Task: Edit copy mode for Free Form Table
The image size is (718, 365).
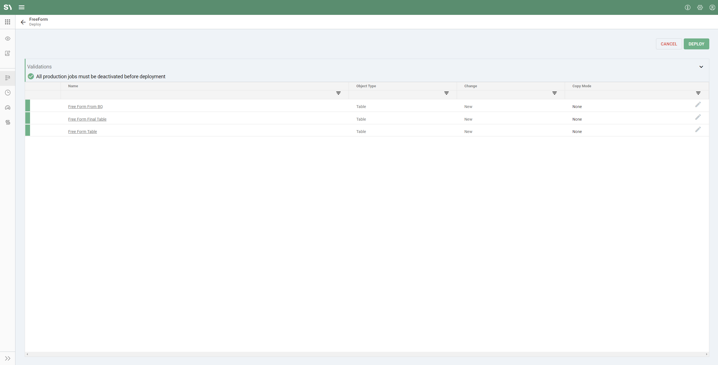Action: point(698,130)
